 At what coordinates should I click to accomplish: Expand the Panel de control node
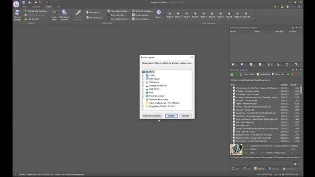coord(144,96)
